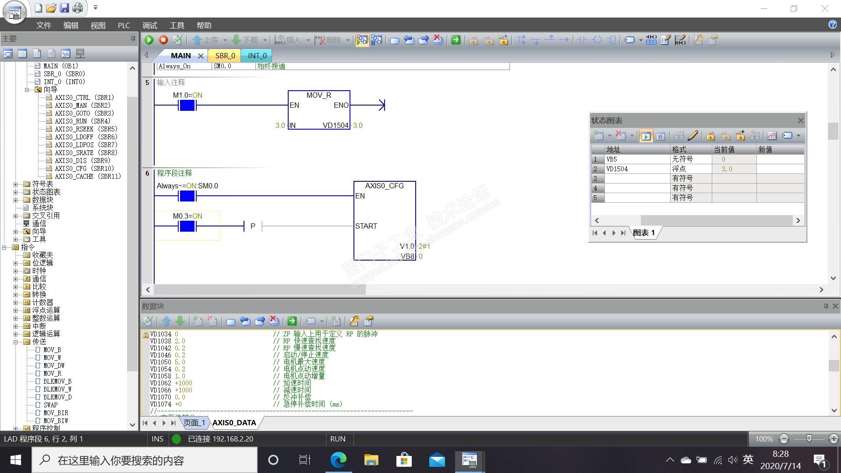Open the PLC menu
Screen dimensions: 841x473
[124, 25]
